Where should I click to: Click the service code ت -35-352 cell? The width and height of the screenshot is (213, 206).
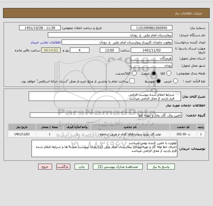(x=183, y=134)
